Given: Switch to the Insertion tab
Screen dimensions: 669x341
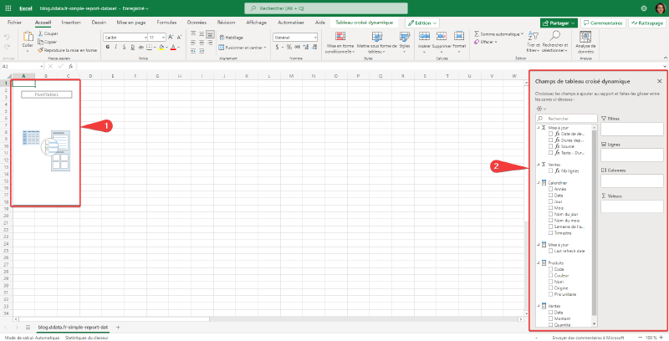Looking at the screenshot, I should pyautogui.click(x=71, y=23).
